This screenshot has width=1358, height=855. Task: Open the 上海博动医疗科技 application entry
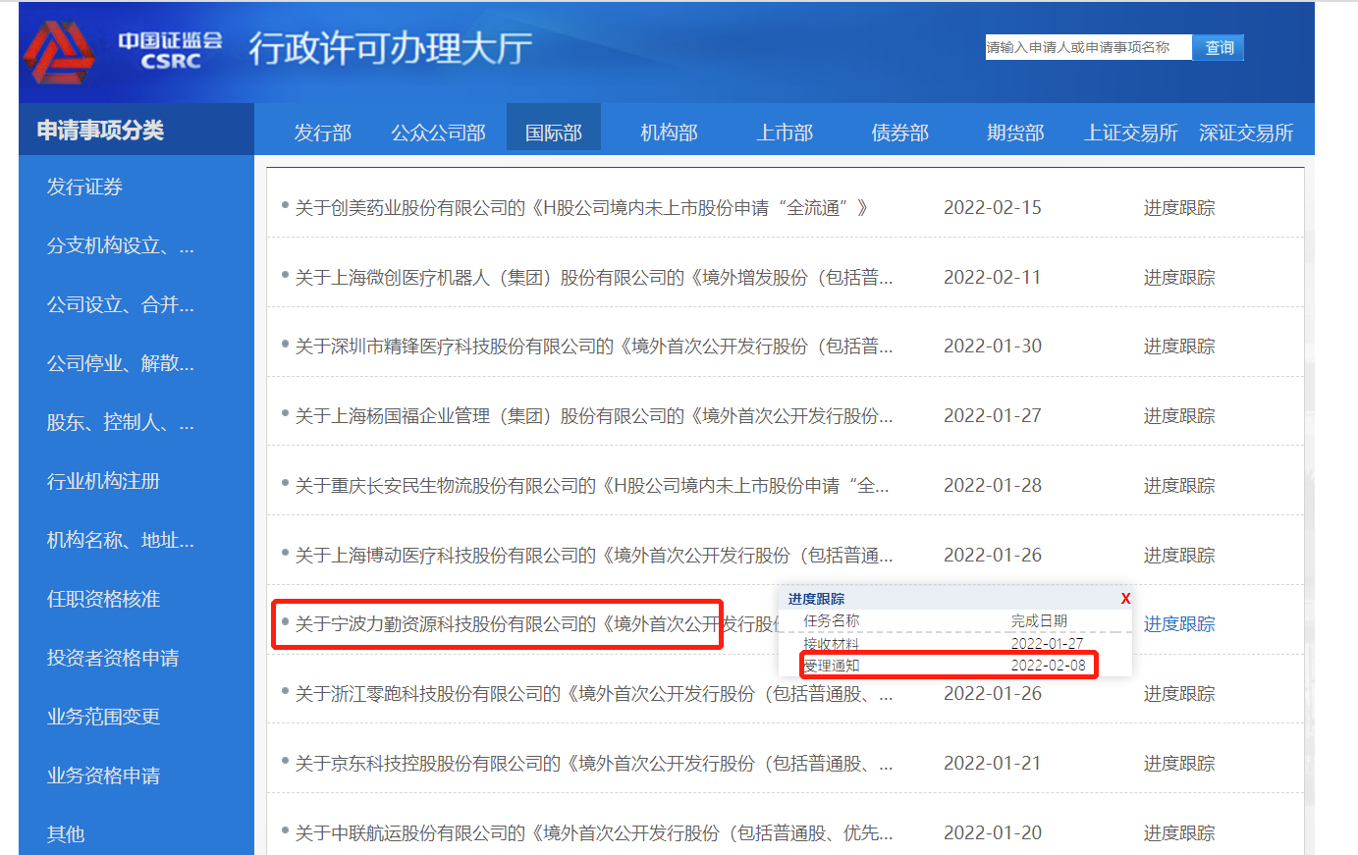pos(594,556)
